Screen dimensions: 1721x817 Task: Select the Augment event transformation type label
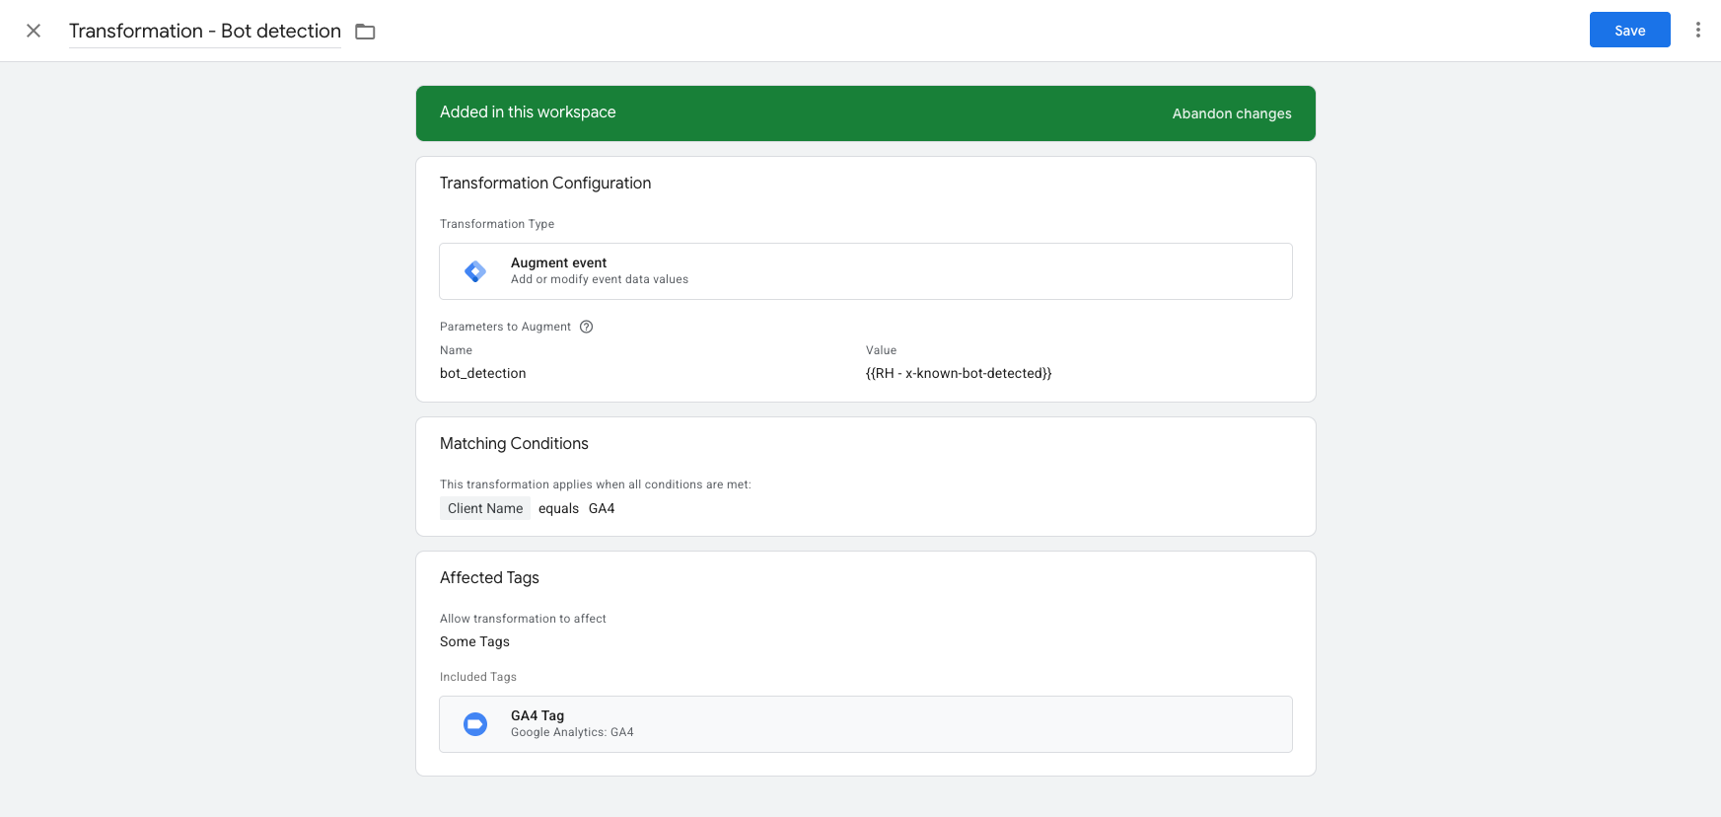558,262
